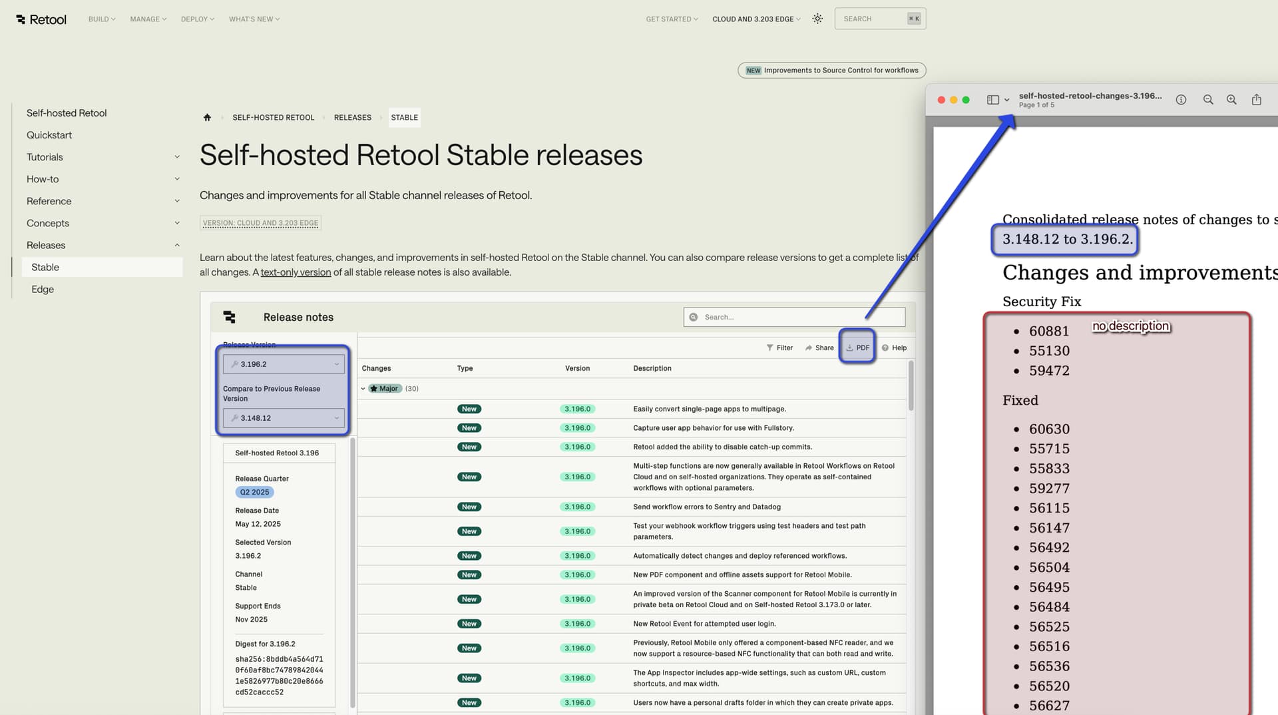The height and width of the screenshot is (715, 1278).
Task: Show PDF info inspector icon
Action: coord(1181,100)
